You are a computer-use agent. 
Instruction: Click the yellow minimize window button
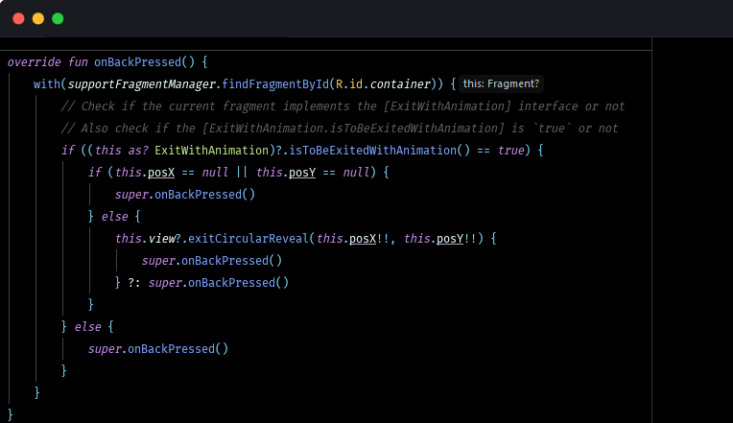[x=38, y=18]
